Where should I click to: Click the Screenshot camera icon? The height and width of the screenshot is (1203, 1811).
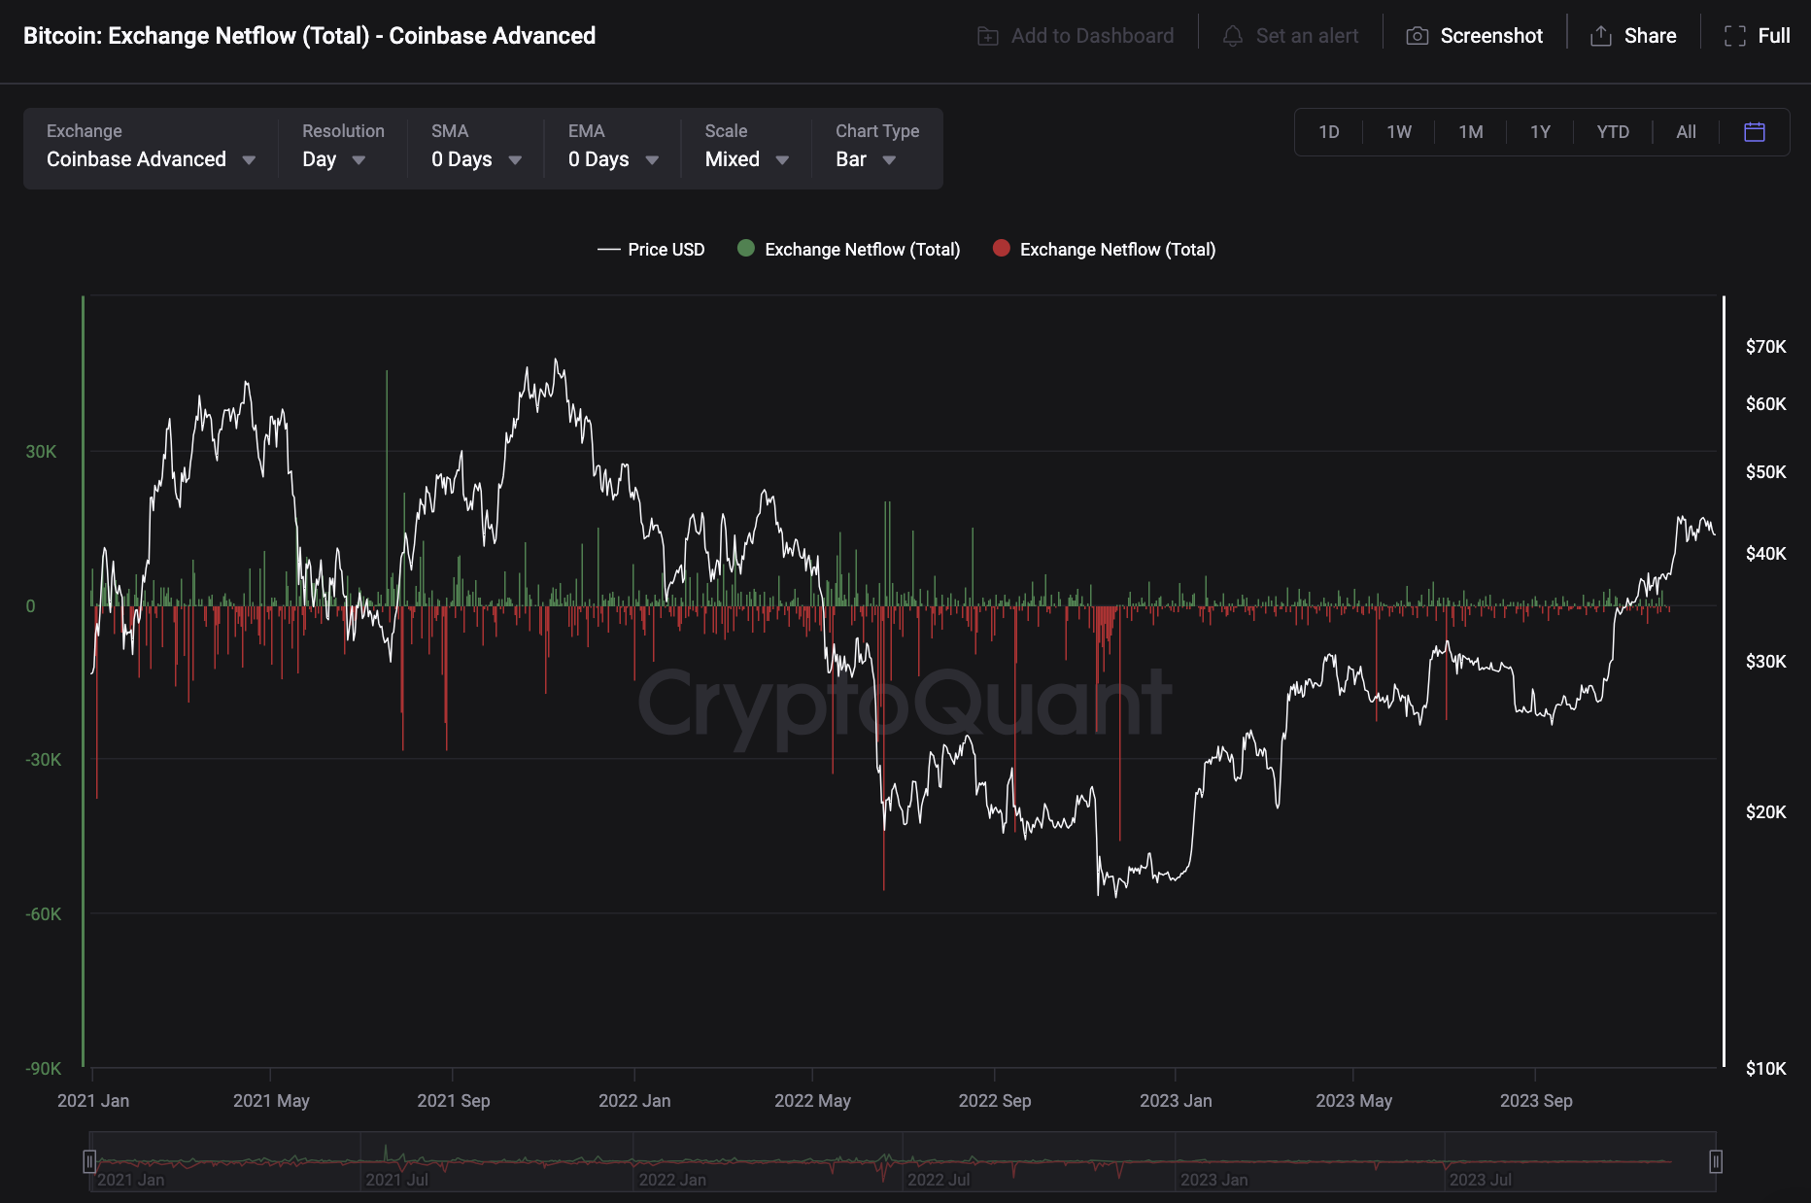point(1418,36)
